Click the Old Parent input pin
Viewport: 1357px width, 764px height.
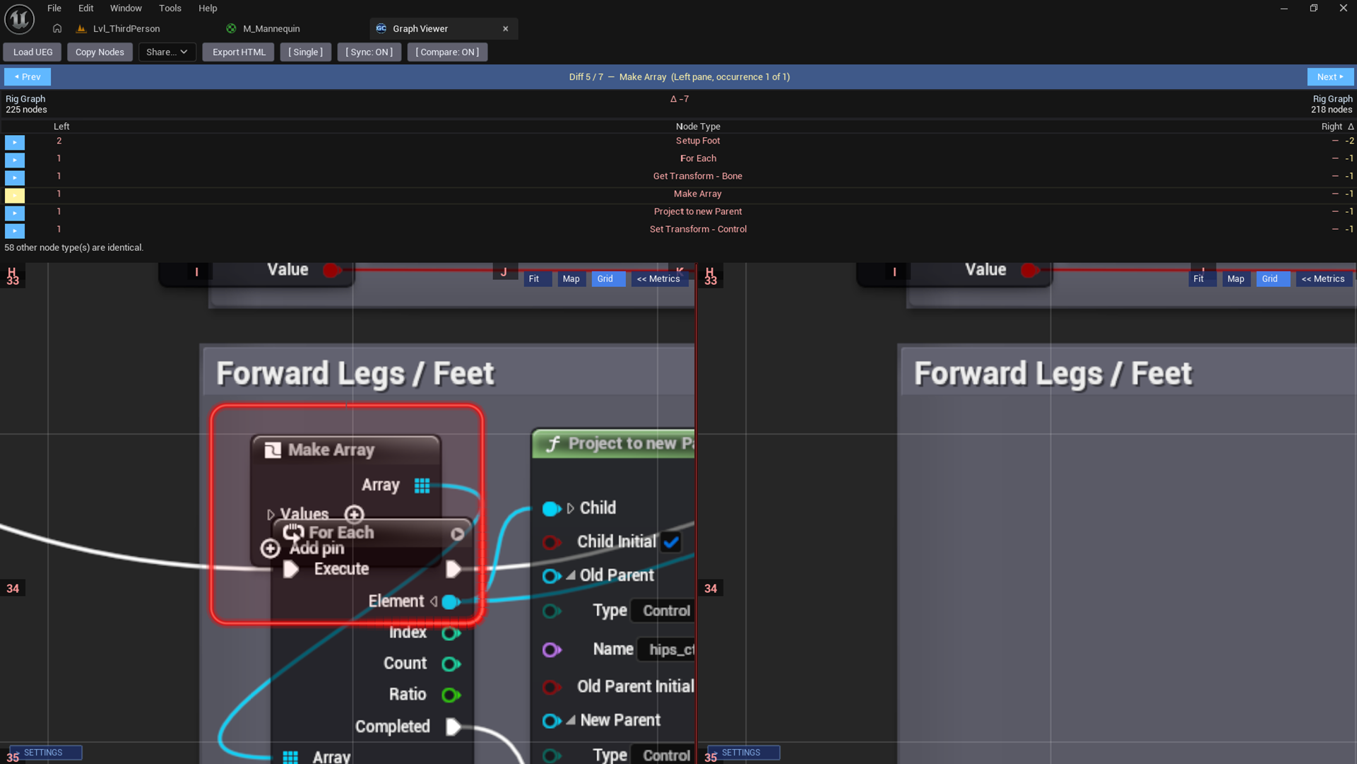(552, 576)
